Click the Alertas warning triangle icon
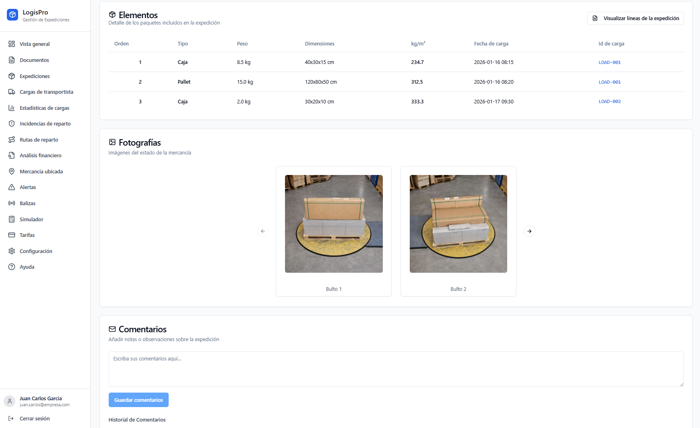This screenshot has width=700, height=428. coord(12,187)
